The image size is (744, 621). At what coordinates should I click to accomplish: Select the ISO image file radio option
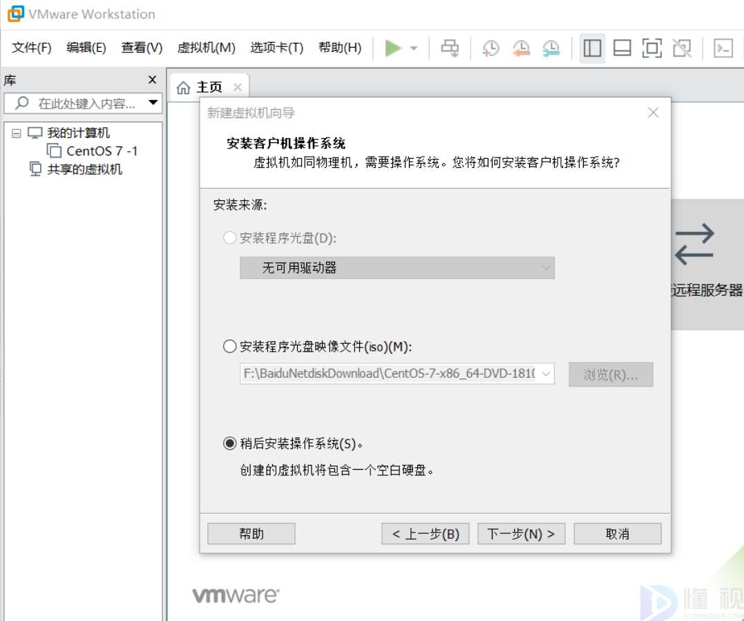230,347
